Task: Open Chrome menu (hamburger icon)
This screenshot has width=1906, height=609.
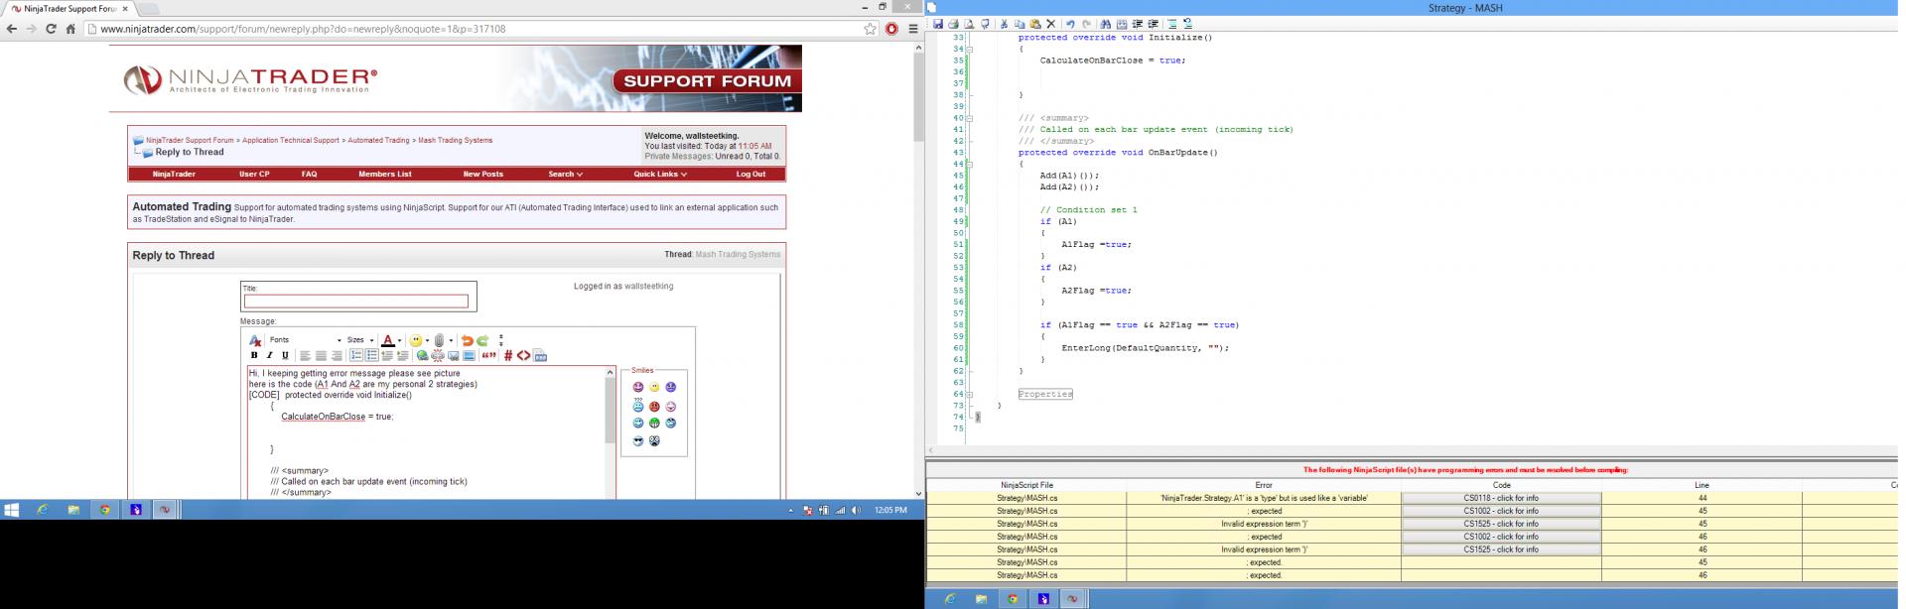Action: coord(913,29)
